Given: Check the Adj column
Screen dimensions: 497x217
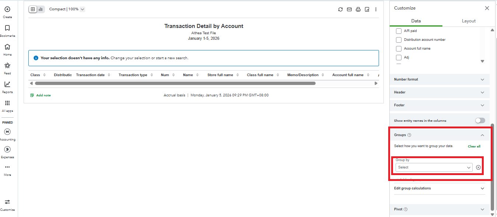Looking at the screenshot, I should 399,57.
